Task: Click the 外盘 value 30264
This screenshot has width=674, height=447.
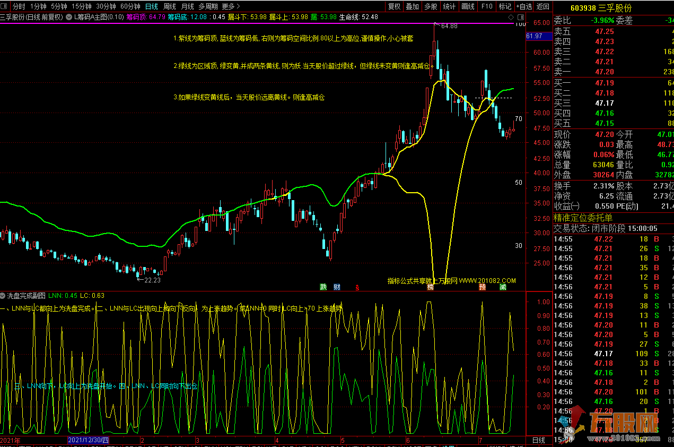Action: [603, 175]
